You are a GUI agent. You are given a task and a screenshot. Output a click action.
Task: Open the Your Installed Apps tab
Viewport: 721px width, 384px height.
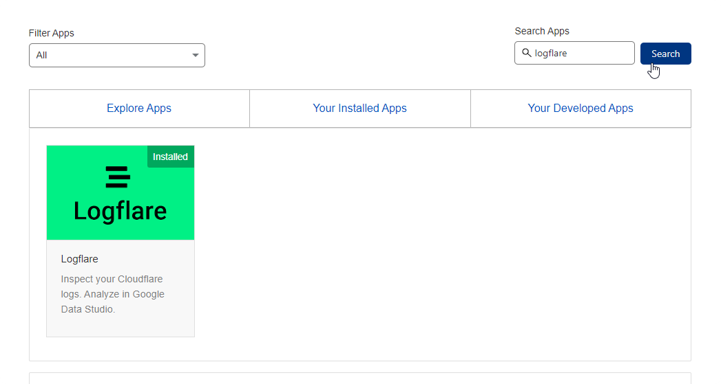pos(359,109)
